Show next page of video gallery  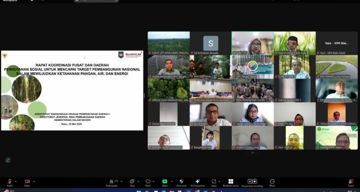252,153
